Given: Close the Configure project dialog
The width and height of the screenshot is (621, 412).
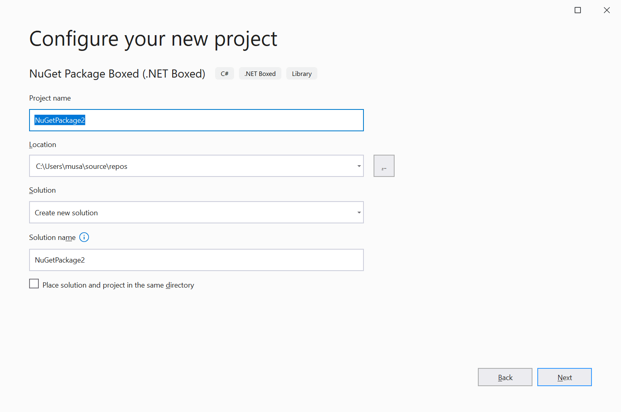Looking at the screenshot, I should click(x=607, y=10).
